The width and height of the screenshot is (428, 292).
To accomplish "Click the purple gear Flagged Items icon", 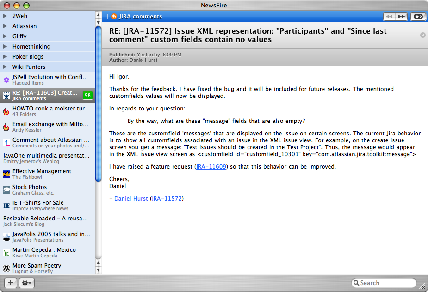I will (x=6, y=80).
